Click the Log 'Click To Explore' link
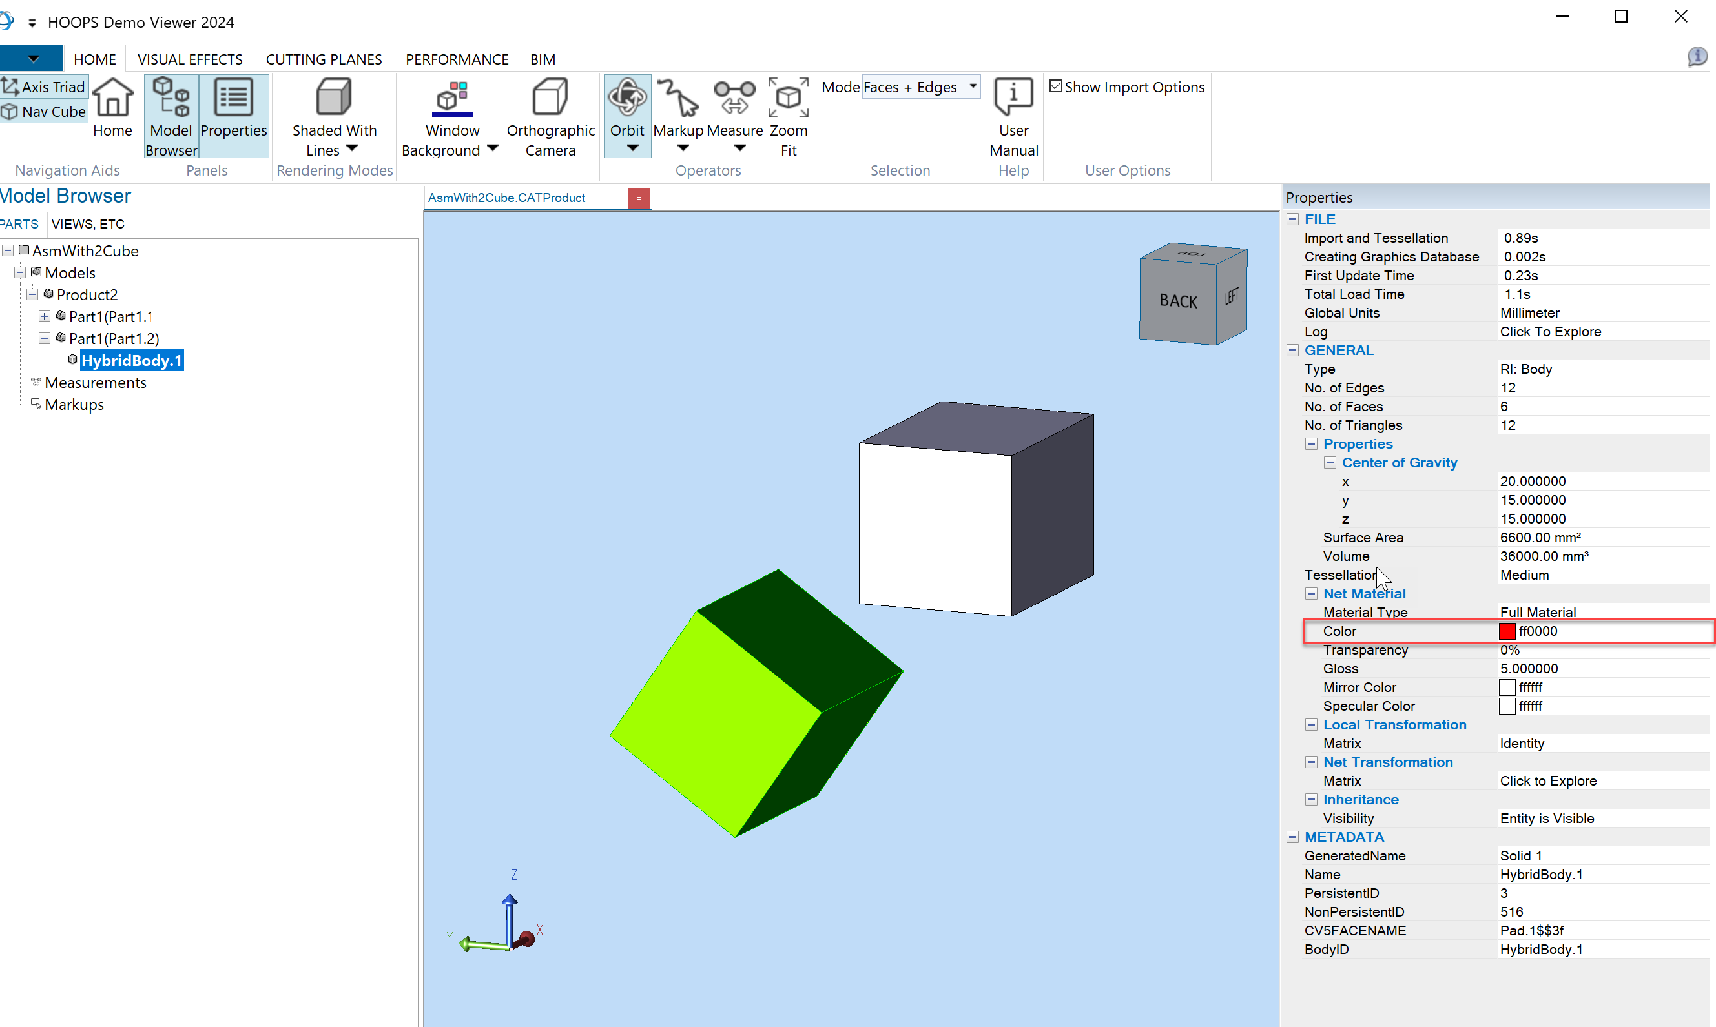This screenshot has width=1716, height=1027. pyautogui.click(x=1550, y=332)
